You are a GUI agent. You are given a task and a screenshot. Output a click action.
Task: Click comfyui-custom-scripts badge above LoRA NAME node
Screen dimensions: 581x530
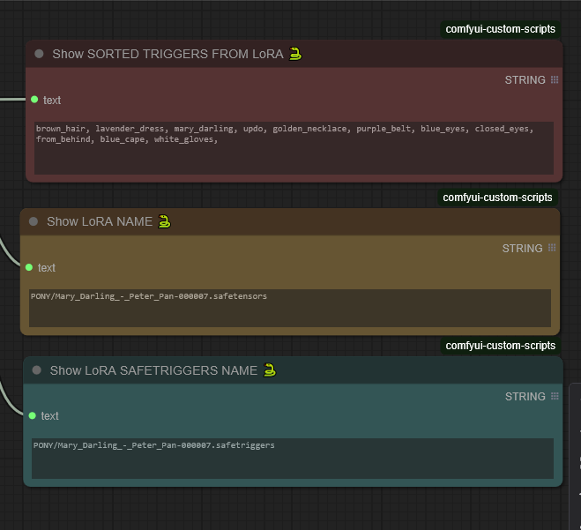tap(498, 198)
